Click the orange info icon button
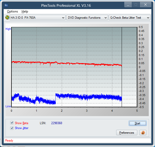 click(143, 133)
